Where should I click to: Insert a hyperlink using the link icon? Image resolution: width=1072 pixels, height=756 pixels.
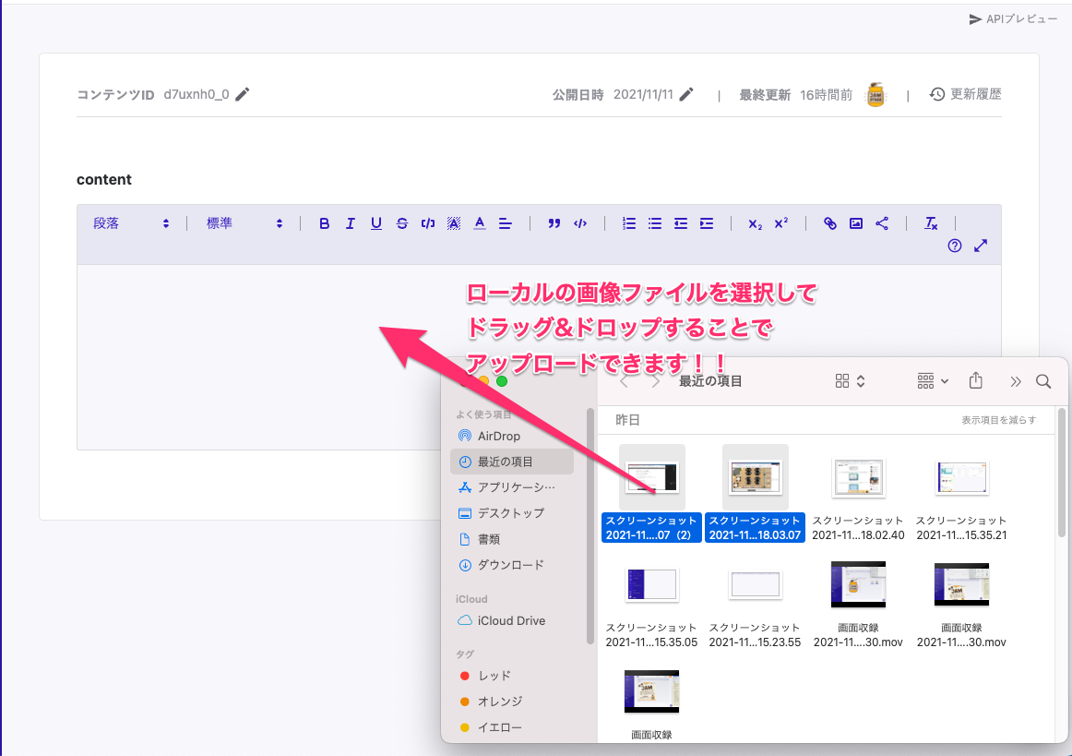click(830, 223)
